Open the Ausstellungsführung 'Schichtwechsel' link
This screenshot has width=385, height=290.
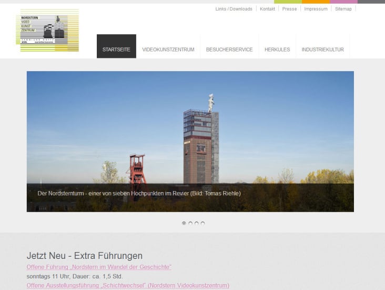[x=128, y=285]
